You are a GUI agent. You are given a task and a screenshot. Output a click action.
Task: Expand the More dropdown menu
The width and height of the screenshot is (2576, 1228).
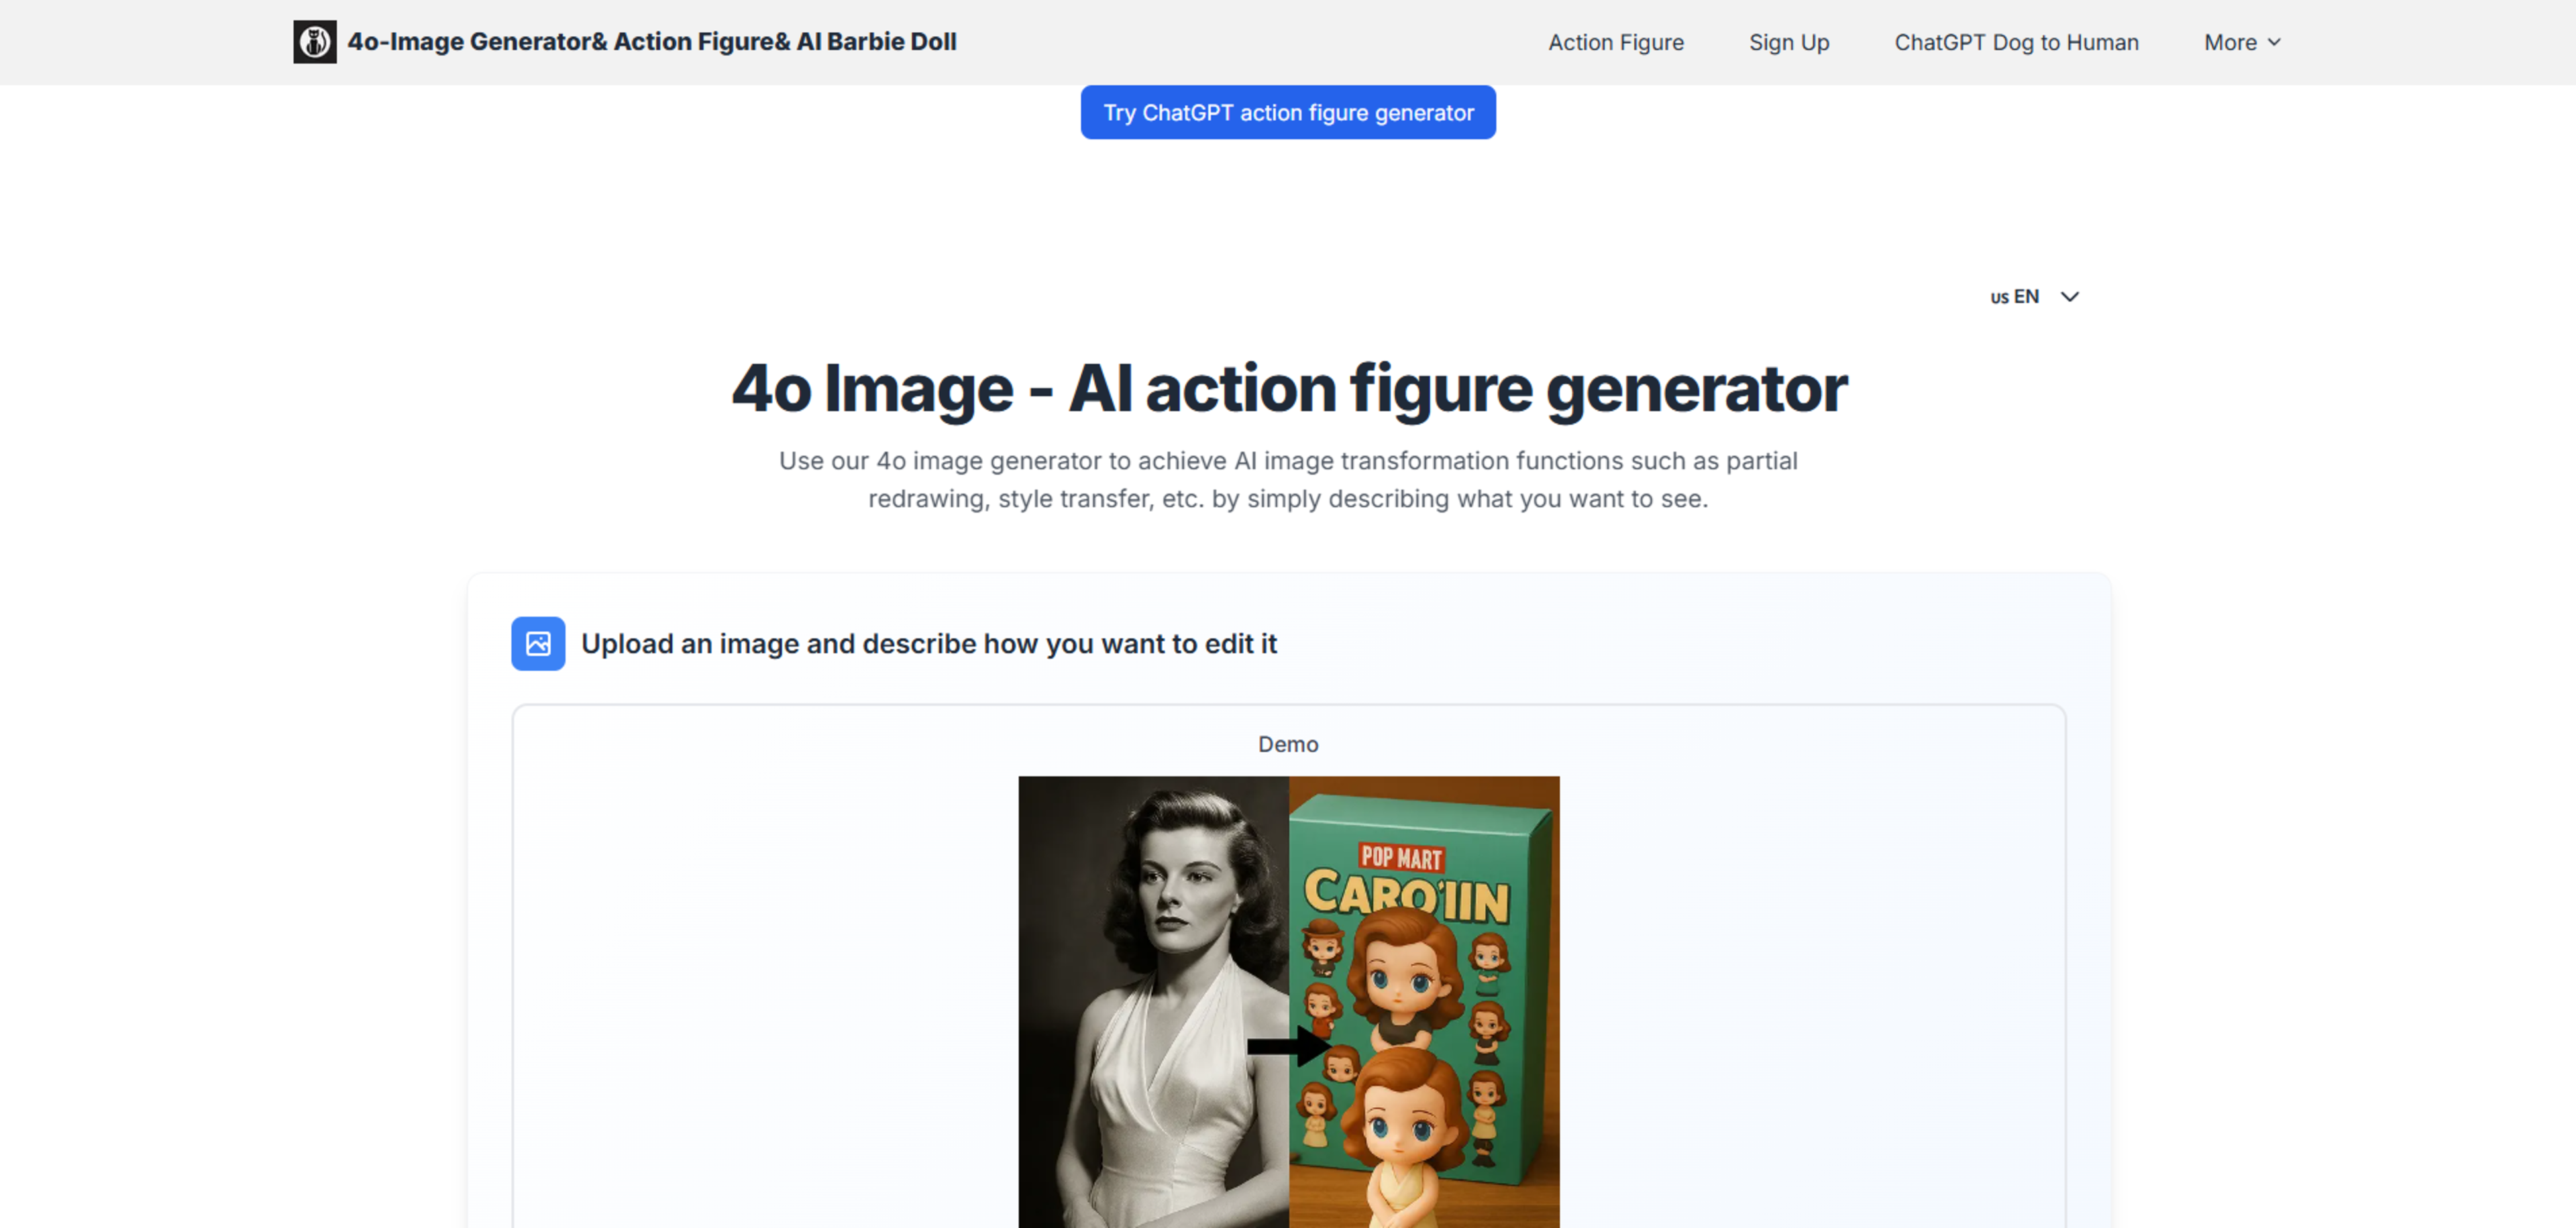click(2242, 42)
